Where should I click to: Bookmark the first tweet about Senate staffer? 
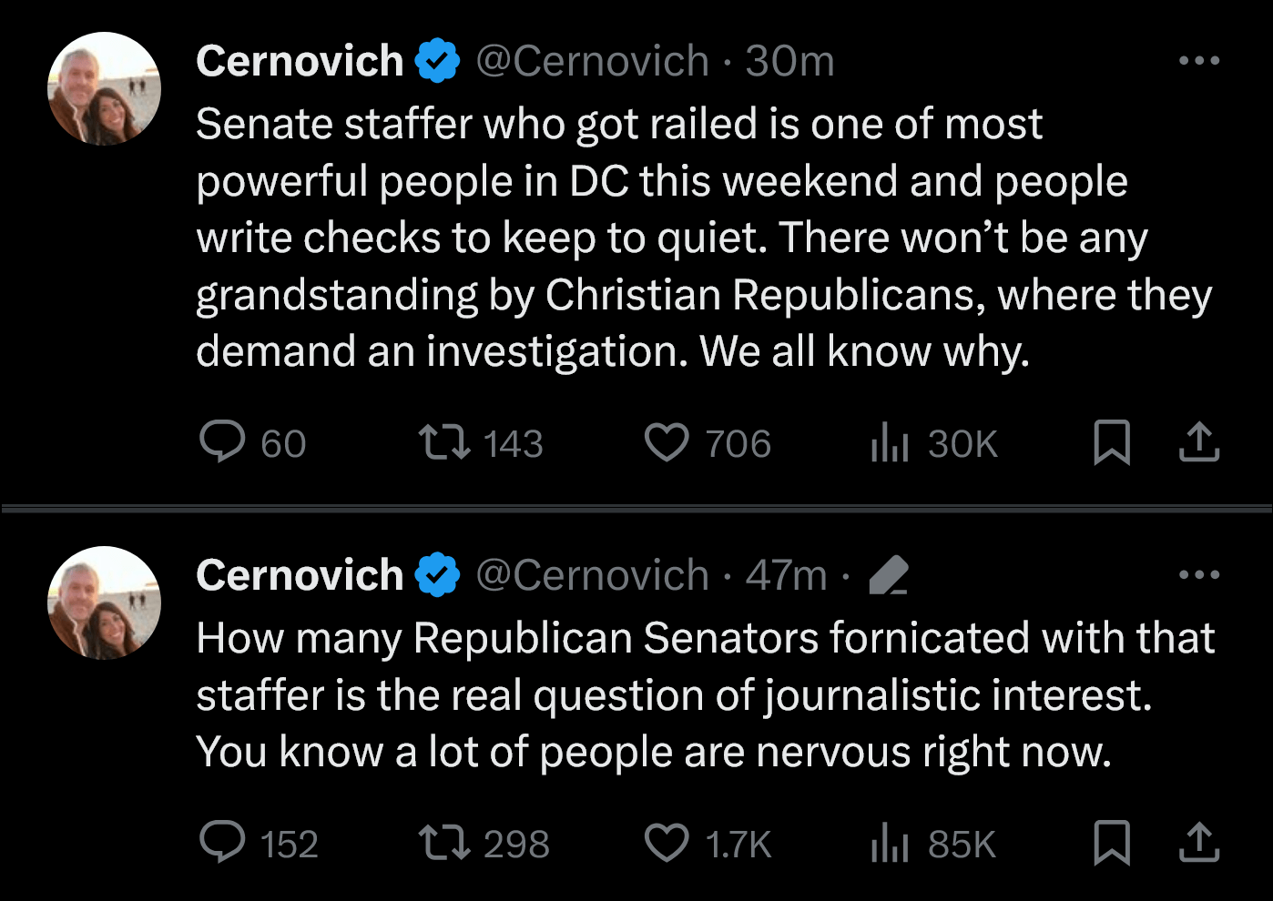pyautogui.click(x=1112, y=443)
